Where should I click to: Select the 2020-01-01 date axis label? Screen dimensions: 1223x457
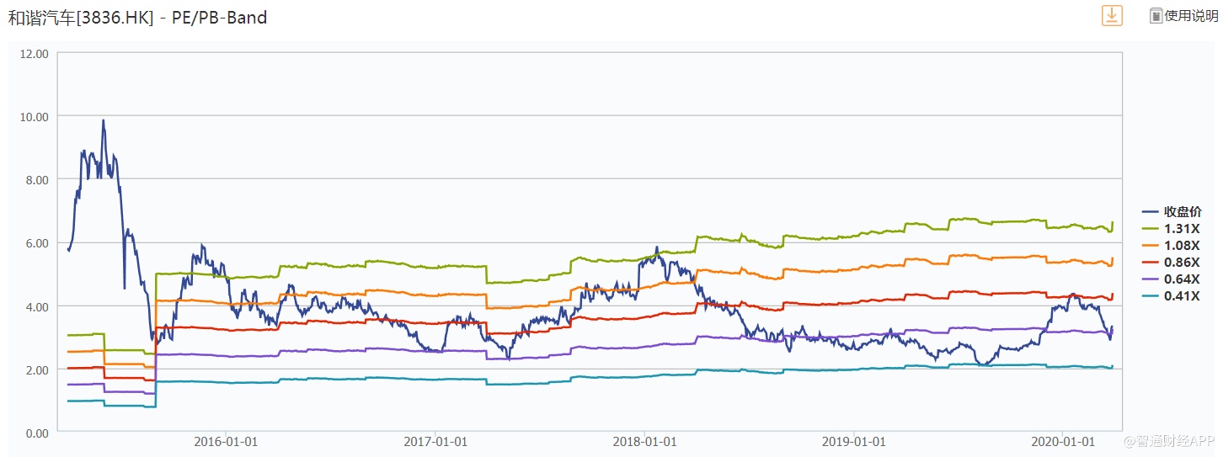point(1064,440)
